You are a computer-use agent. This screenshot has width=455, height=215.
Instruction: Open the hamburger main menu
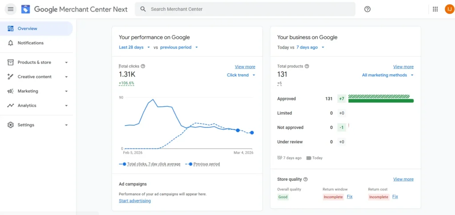point(11,9)
